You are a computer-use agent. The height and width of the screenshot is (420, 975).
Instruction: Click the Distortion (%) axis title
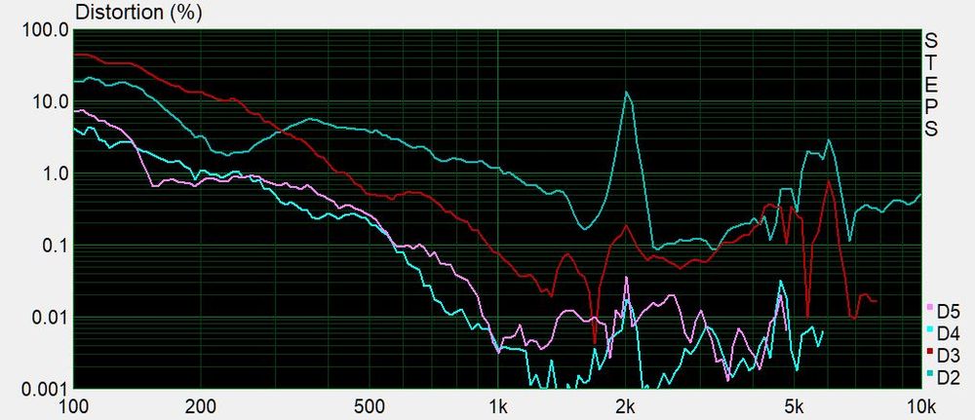click(138, 13)
